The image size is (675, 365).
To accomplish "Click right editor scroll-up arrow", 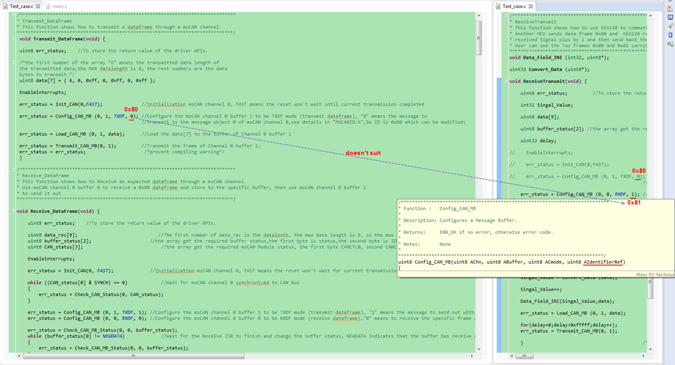I will 650,16.
